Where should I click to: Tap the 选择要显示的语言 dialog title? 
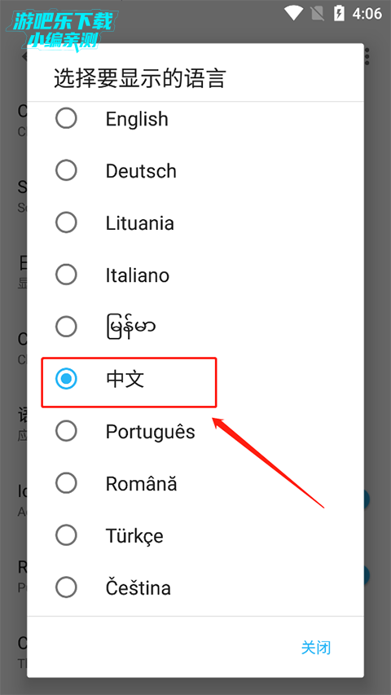pos(140,77)
